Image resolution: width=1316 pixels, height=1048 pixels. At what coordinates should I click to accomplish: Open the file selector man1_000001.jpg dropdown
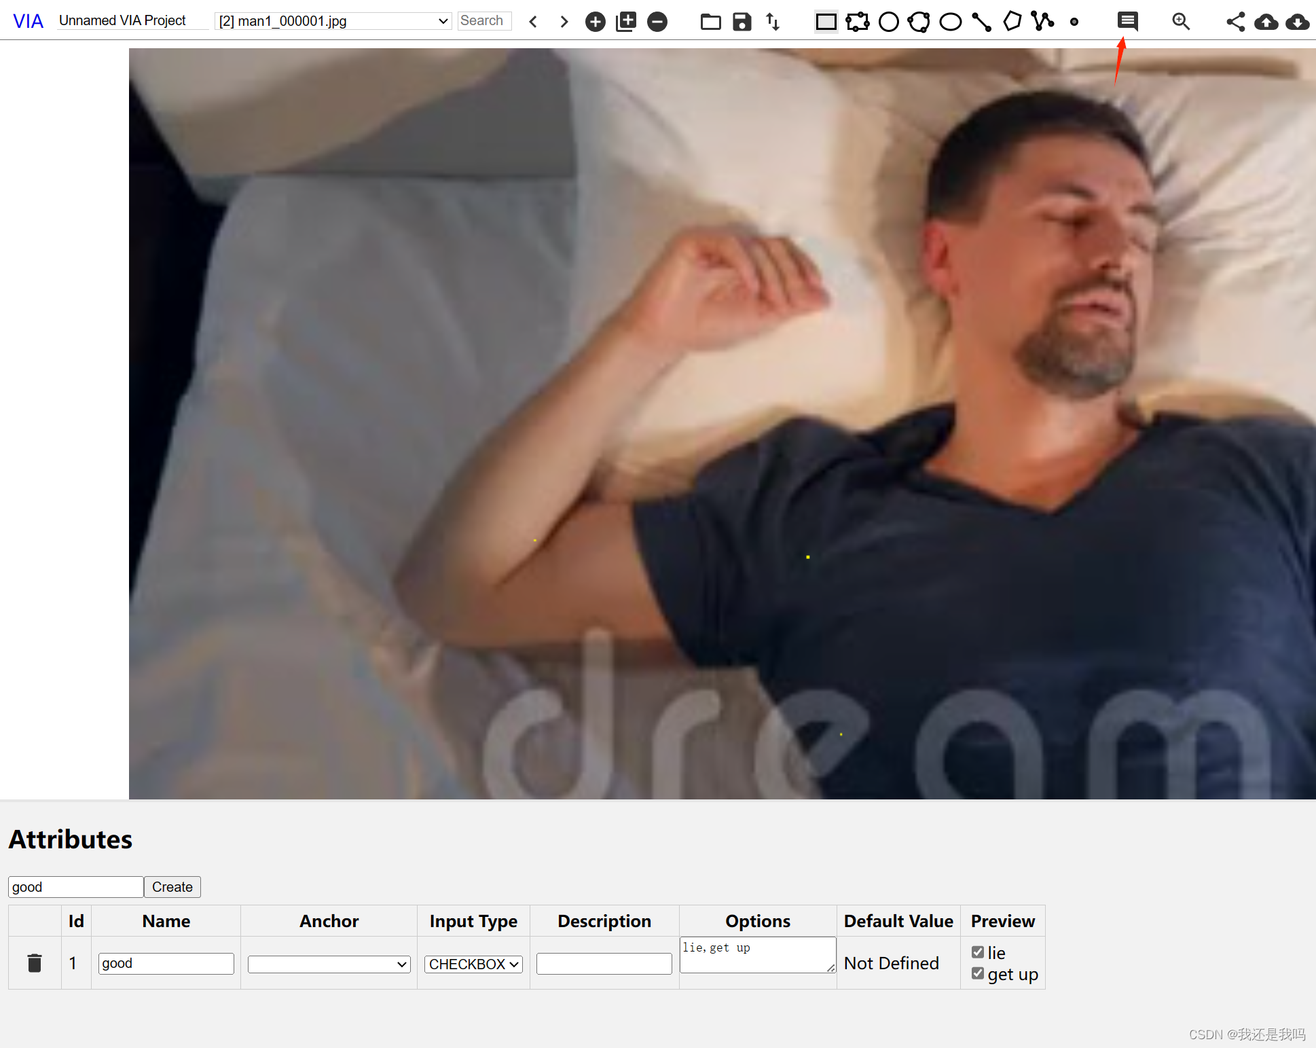pos(333,21)
